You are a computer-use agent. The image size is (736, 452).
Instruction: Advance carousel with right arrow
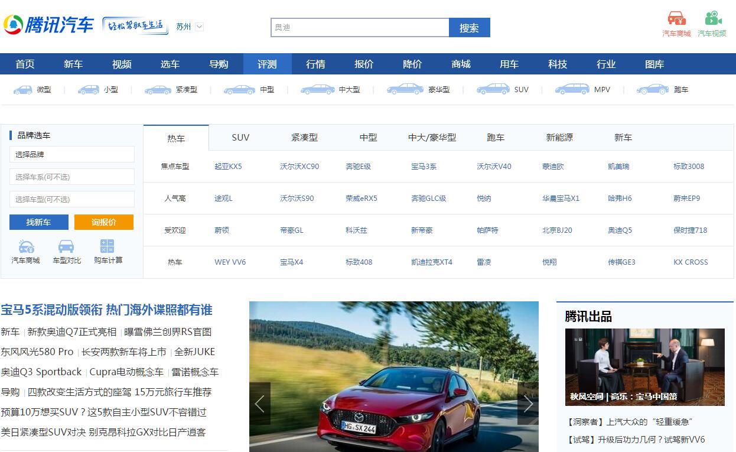point(527,404)
